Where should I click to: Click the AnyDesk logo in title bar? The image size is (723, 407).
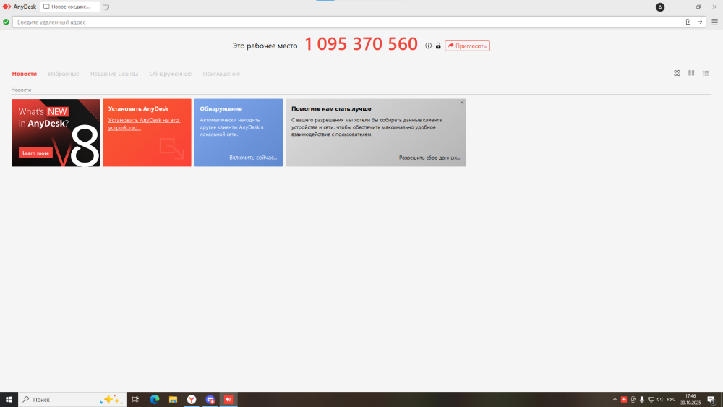tap(7, 7)
